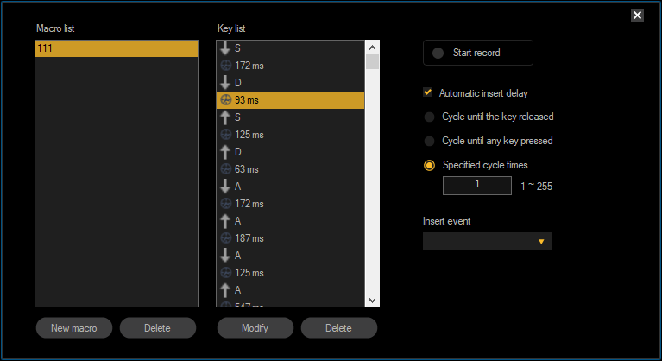Click the cycle times number input field
Screen dimensions: 662x361
(x=476, y=185)
